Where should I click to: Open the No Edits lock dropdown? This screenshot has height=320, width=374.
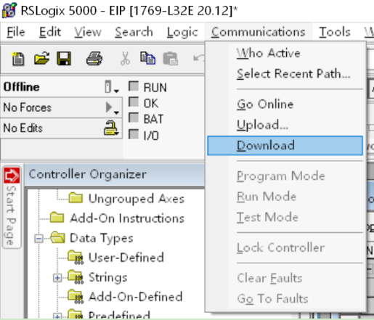click(x=111, y=128)
